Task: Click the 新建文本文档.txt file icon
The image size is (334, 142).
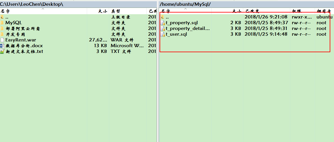Action: (x=2, y=51)
